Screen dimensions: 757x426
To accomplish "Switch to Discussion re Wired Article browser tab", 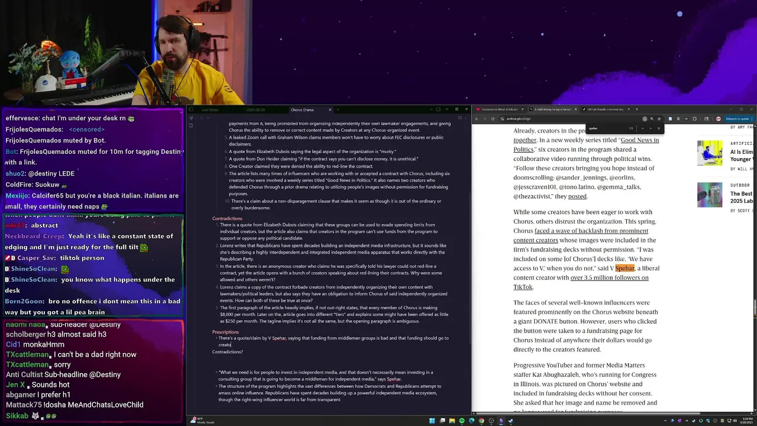I will tap(500, 109).
